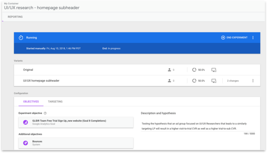This screenshot has width=267, height=153.
Task: Click the purple analytics goal icon
Action: click(26, 122)
